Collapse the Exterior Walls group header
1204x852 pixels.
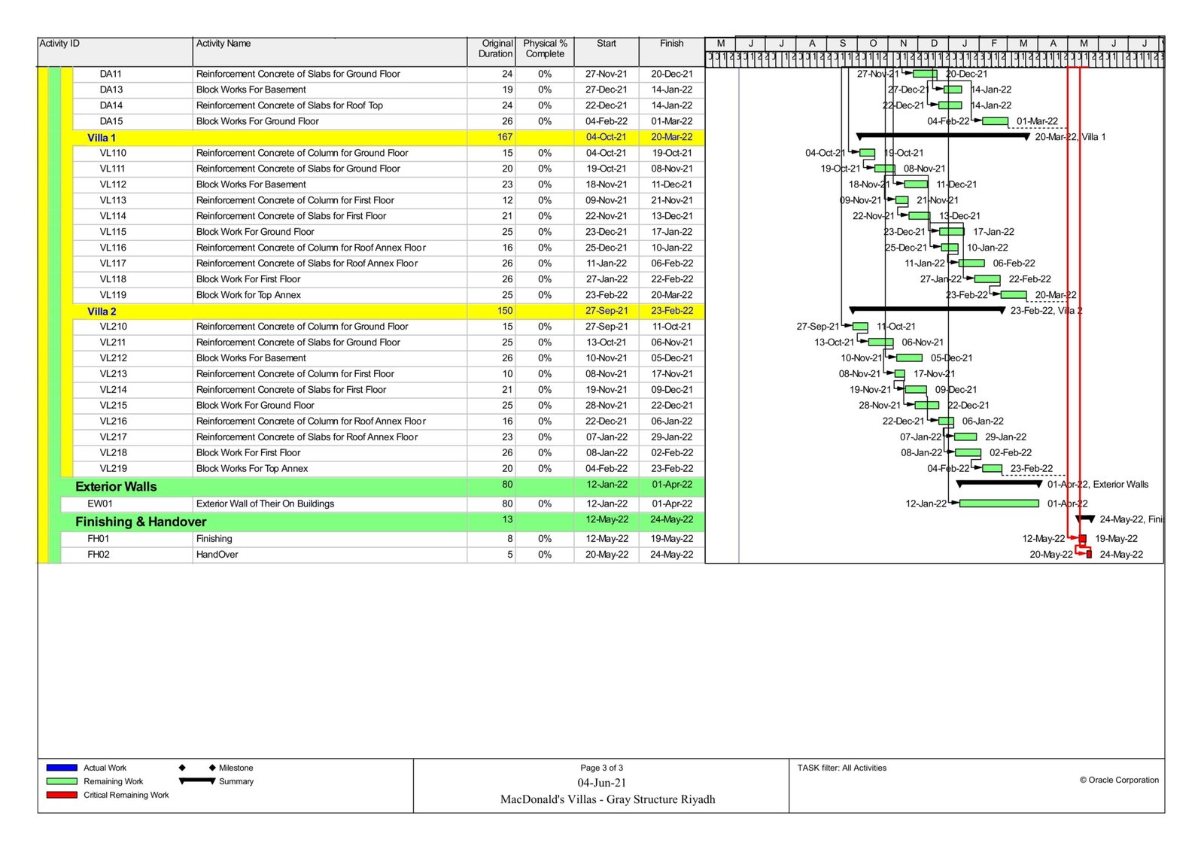click(116, 487)
